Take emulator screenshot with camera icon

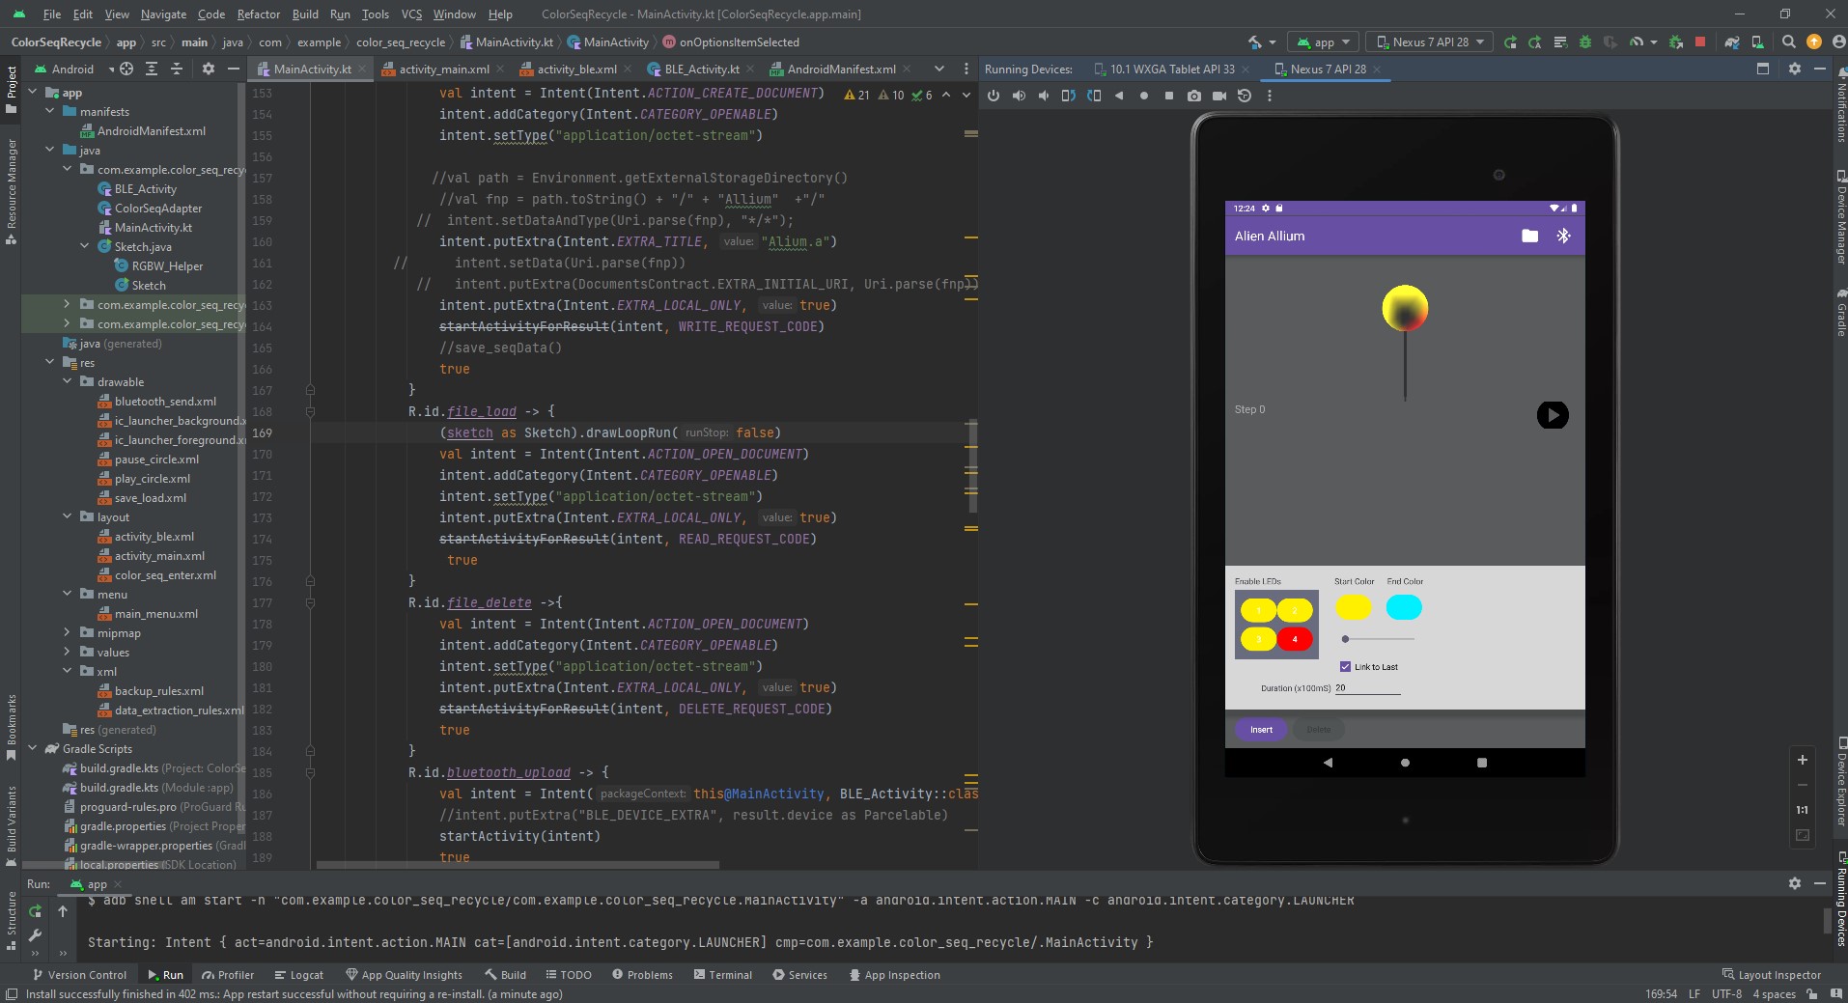(1194, 96)
